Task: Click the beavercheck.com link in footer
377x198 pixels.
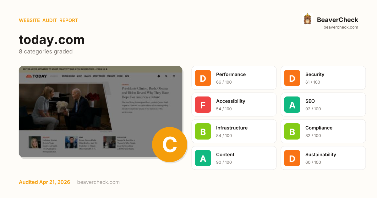Action: pyautogui.click(x=98, y=182)
